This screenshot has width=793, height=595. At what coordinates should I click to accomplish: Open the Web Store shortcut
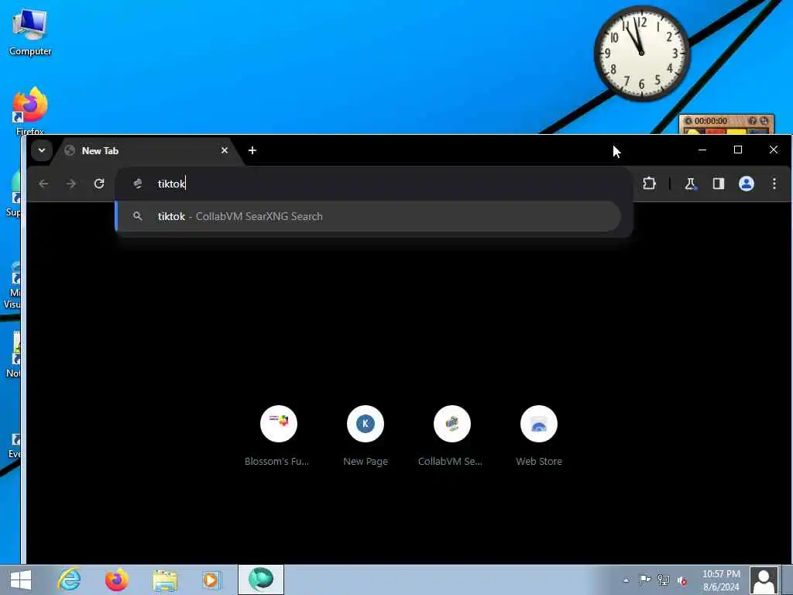539,435
